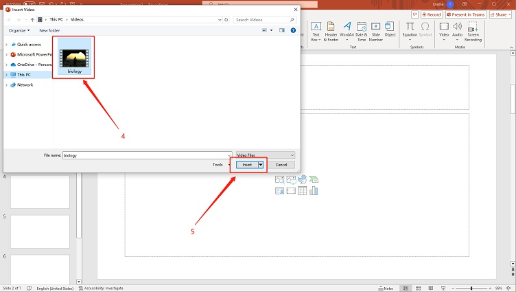
Task: Expand the Quick access tree node
Action: tap(7, 44)
